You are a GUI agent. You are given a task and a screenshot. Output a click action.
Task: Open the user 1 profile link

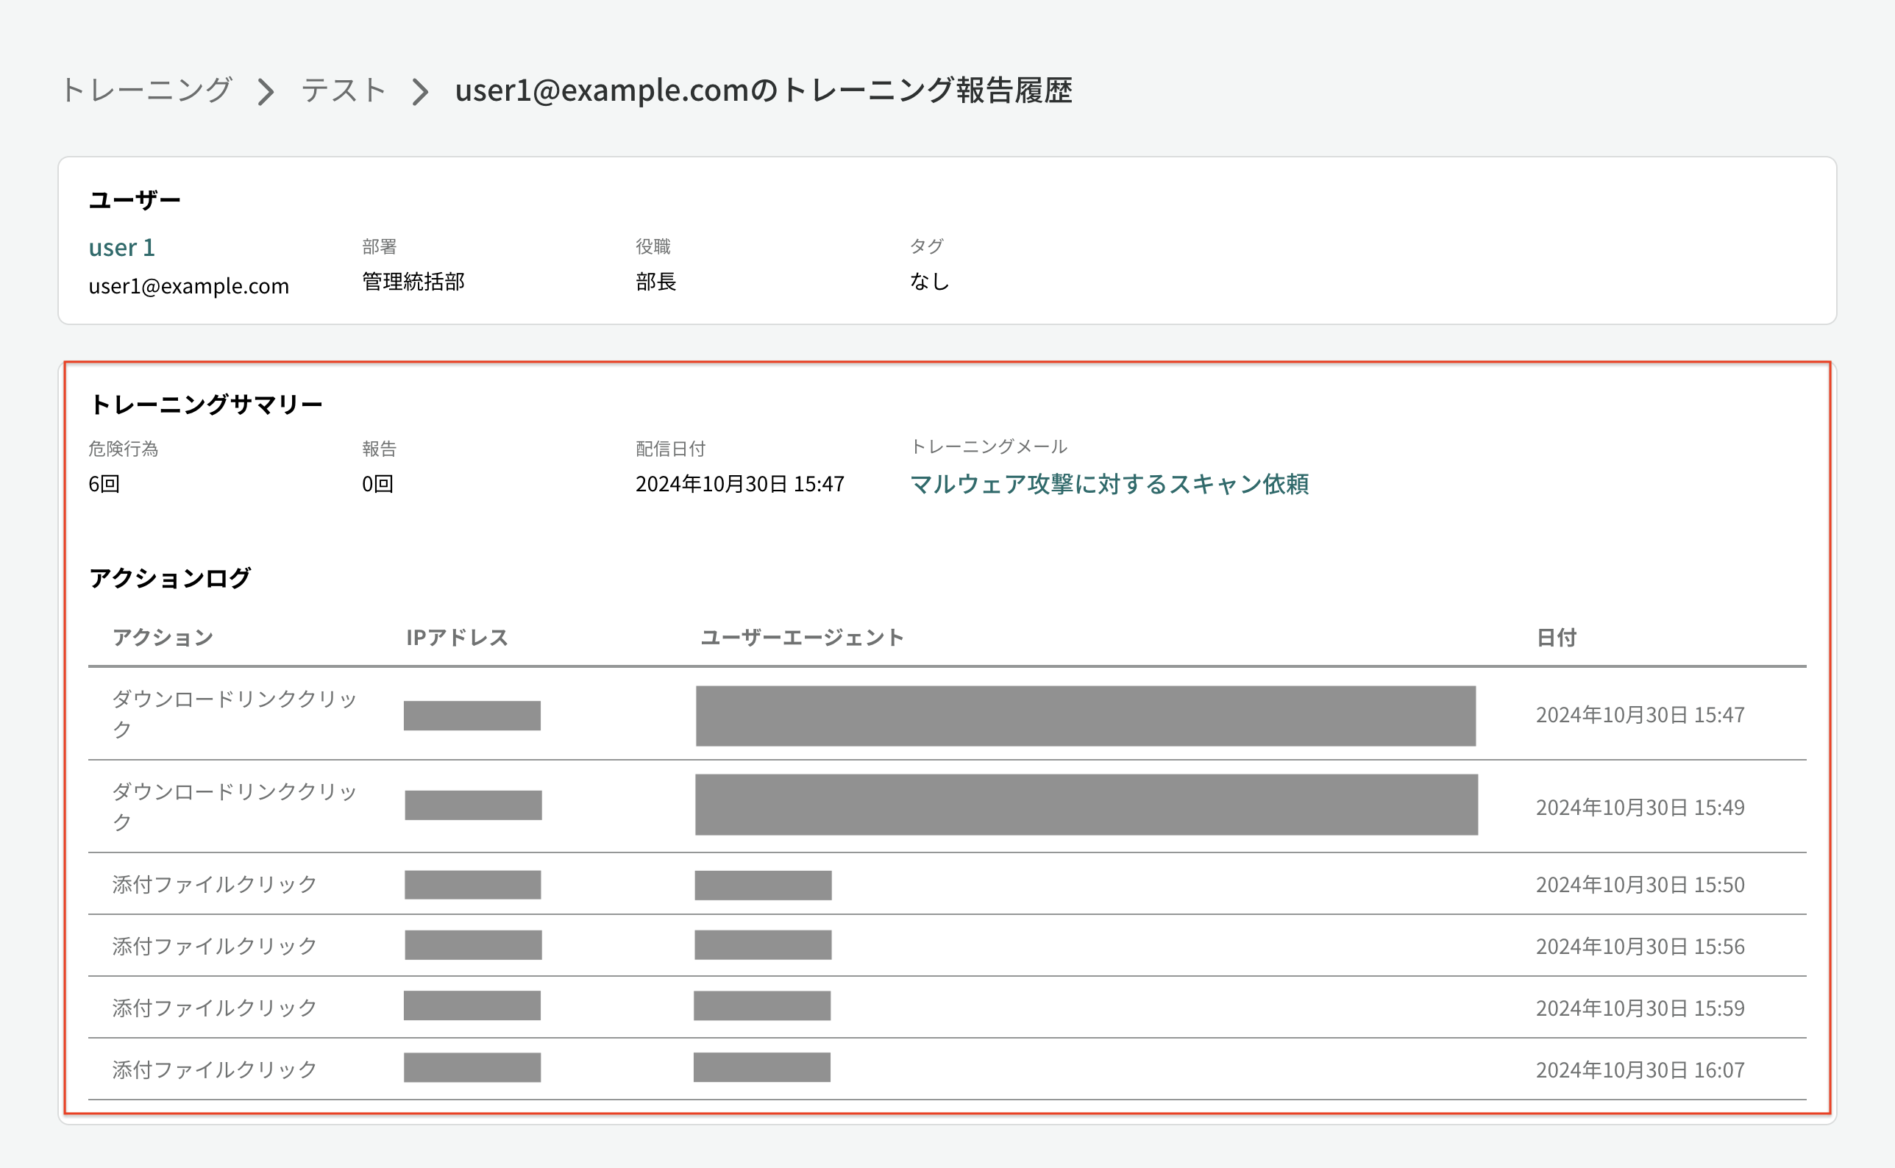pyautogui.click(x=122, y=247)
